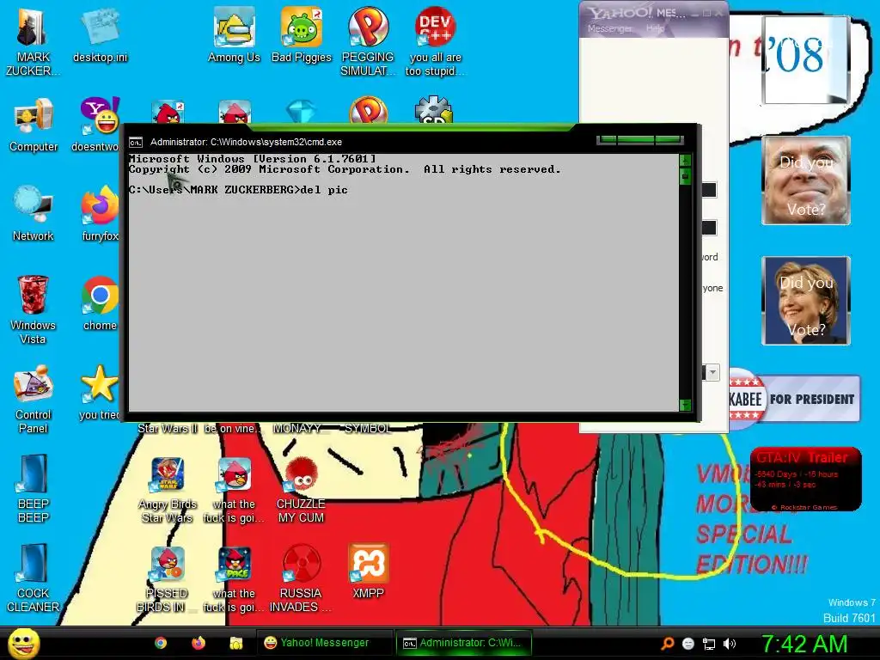Click the cmd.exe title bar system icon

pos(136,142)
